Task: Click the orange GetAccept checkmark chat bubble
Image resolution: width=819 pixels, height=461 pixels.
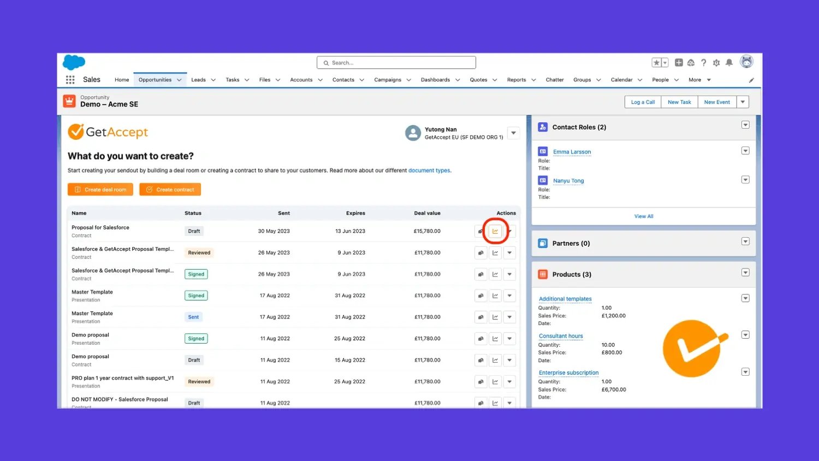Action: click(x=695, y=348)
